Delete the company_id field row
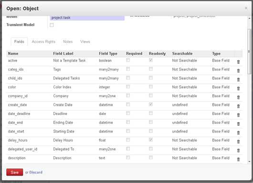 click(x=238, y=97)
